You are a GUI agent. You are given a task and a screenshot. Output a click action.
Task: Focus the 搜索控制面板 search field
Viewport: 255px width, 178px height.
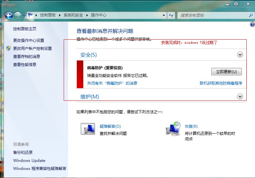pos(214,15)
